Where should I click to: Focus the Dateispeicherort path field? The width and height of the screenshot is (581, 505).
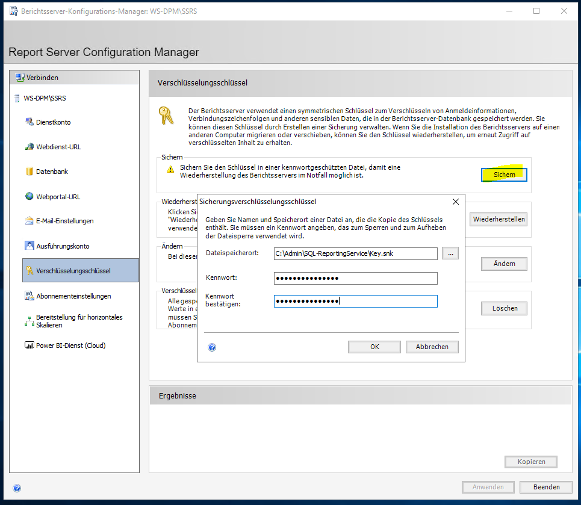coord(356,253)
